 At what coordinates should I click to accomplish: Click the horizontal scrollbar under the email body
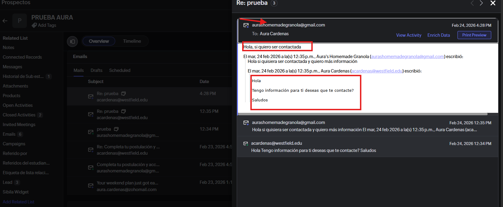coord(362,114)
